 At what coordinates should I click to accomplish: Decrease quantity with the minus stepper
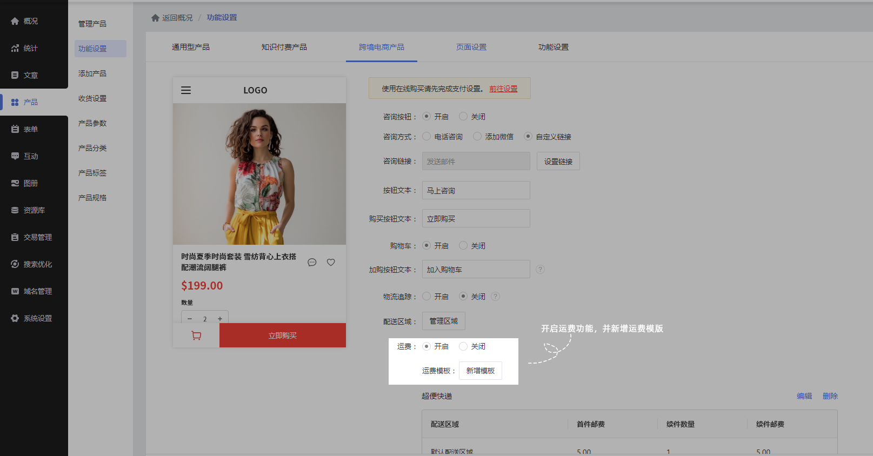(x=190, y=319)
